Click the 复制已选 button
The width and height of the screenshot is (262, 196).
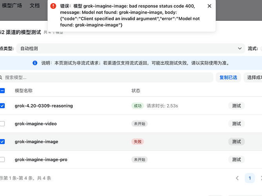228,78
